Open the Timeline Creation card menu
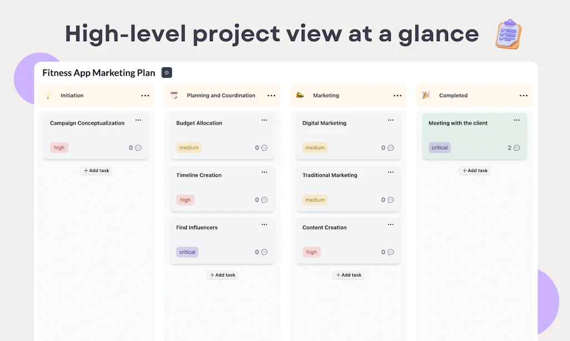 264,172
